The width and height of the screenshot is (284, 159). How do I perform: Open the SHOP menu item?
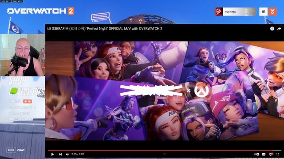point(17,80)
